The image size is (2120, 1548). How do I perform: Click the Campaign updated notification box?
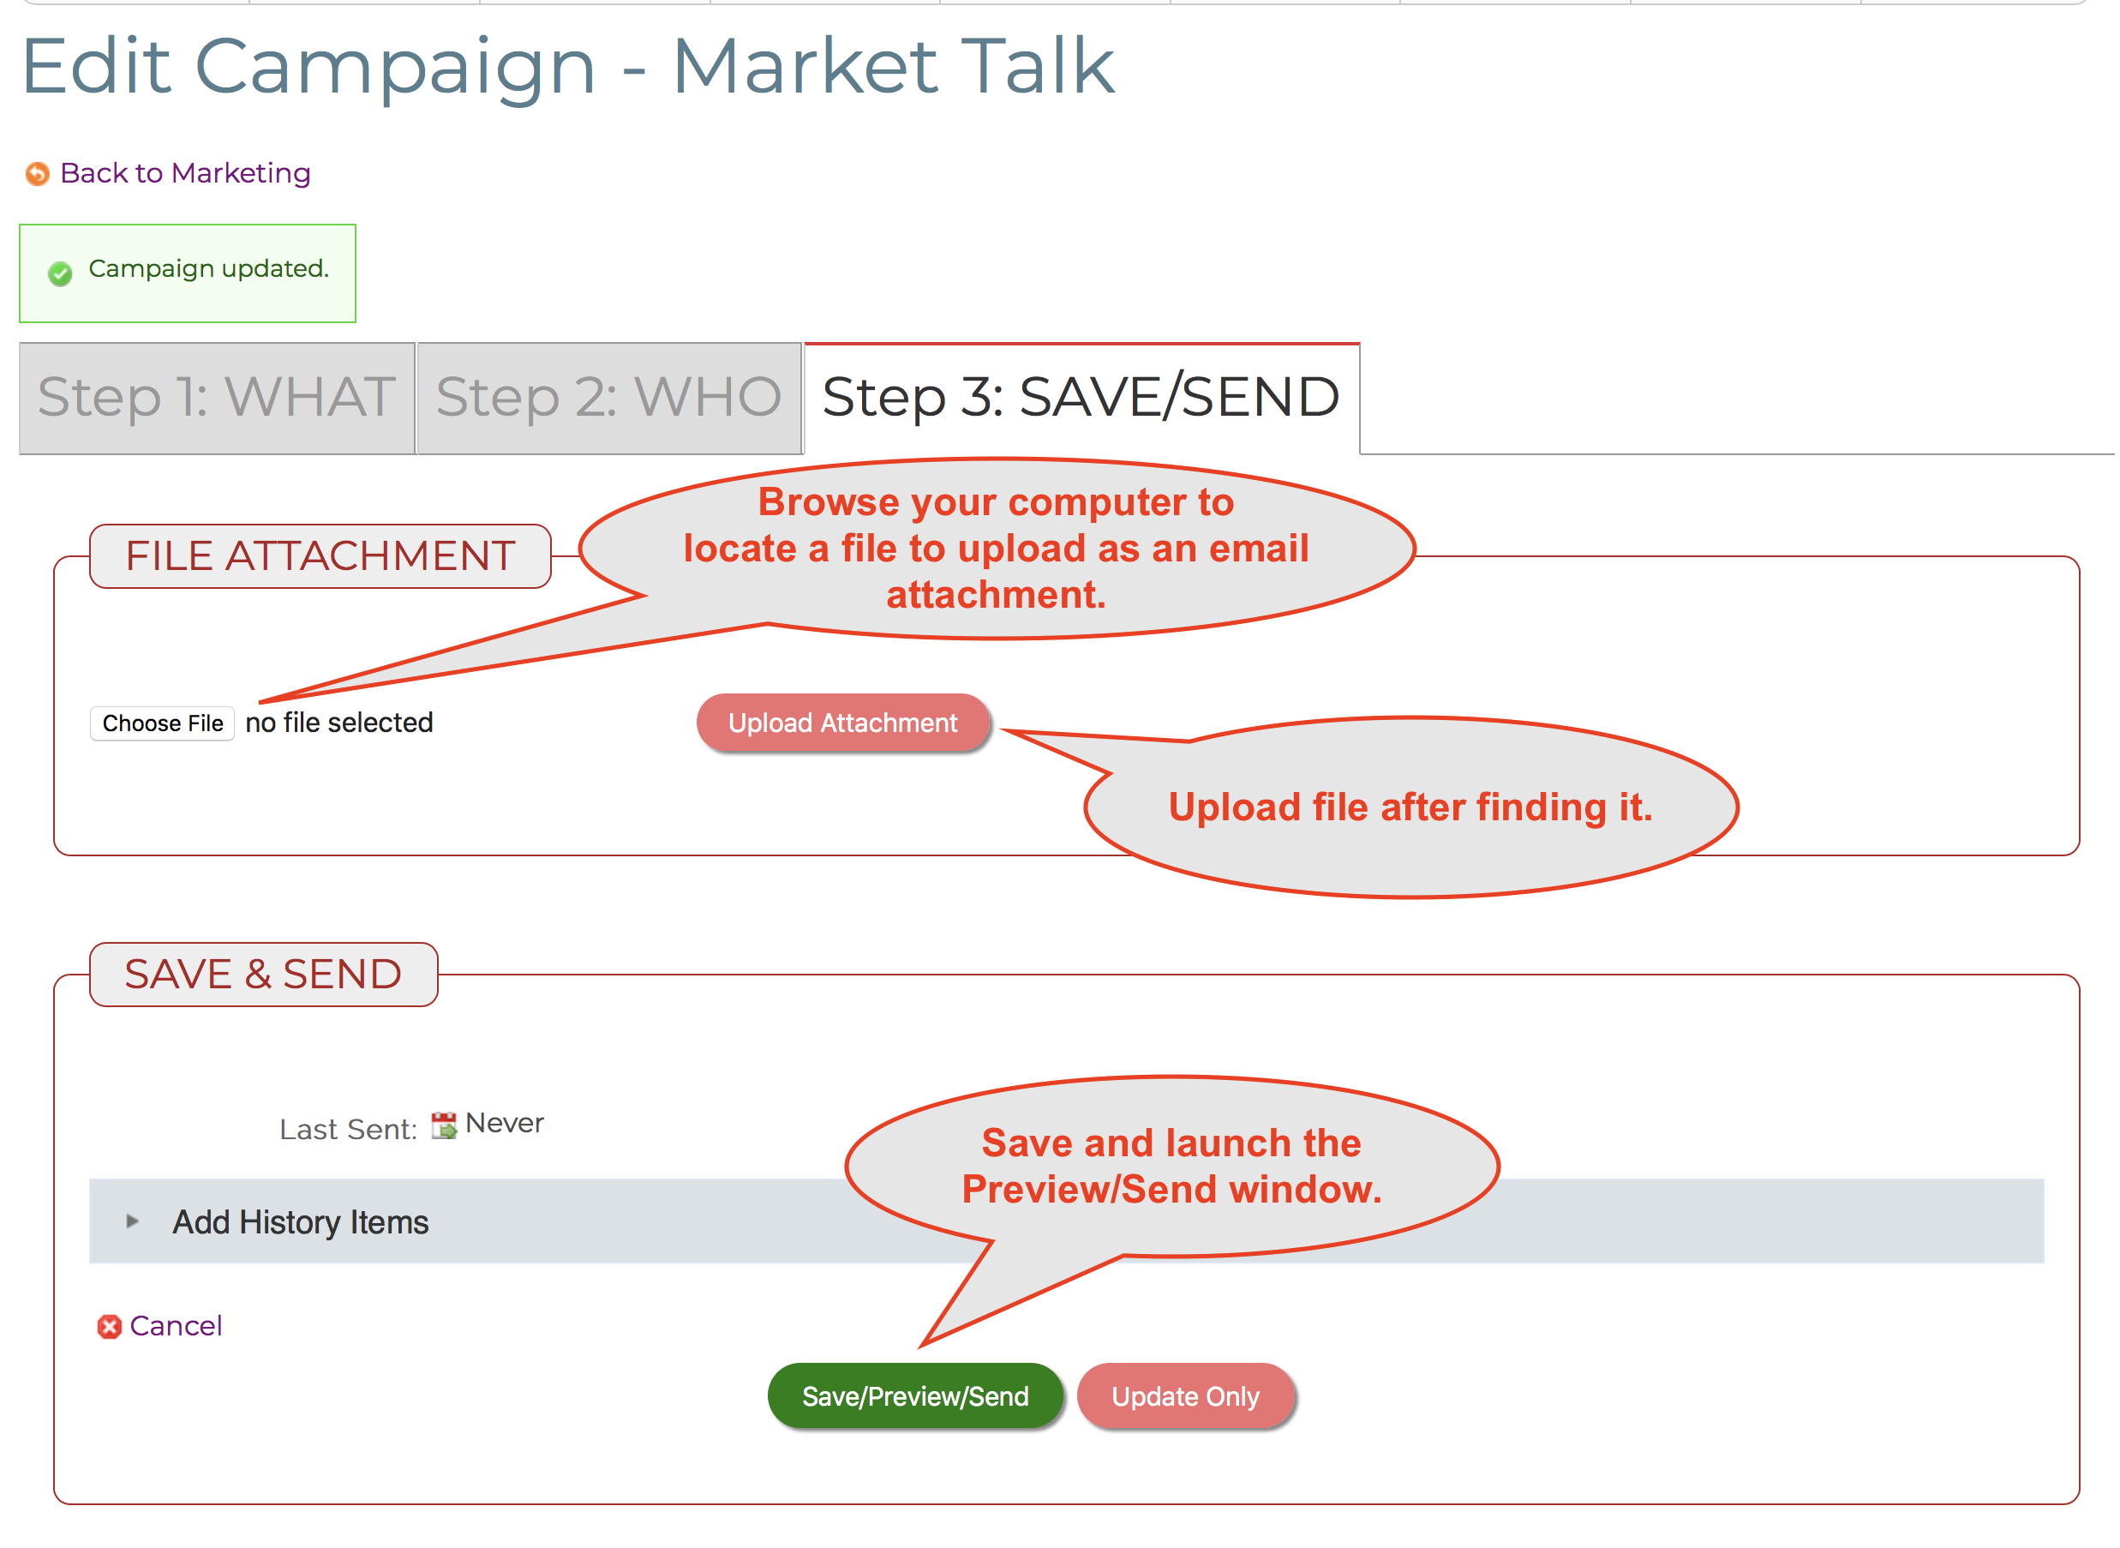tap(187, 273)
